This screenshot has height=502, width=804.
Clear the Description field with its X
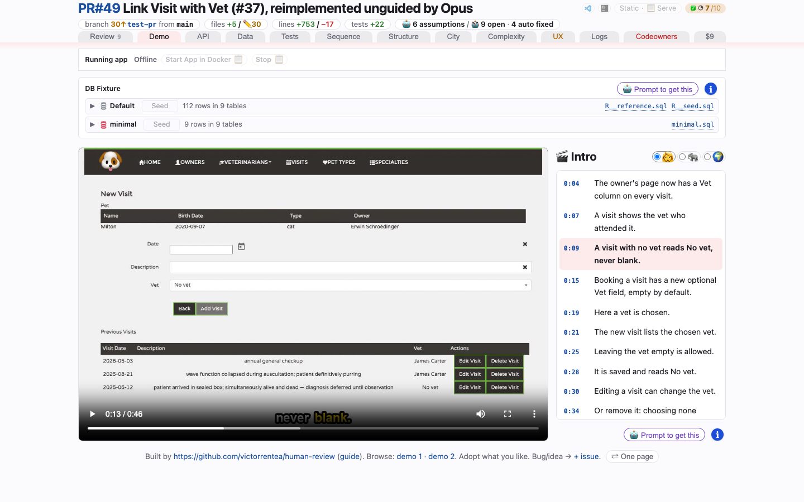(525, 267)
